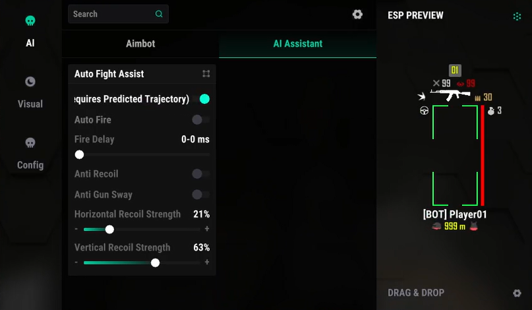
Task: Click the Fire Delay slider handle
Action: [80, 154]
